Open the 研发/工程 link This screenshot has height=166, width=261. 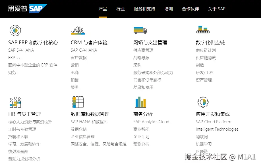coord(205,72)
